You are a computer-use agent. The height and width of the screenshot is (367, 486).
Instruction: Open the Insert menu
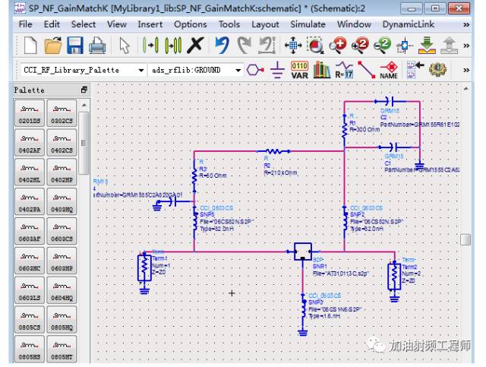point(150,24)
